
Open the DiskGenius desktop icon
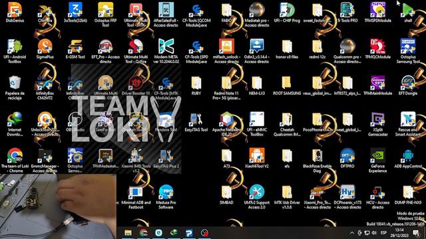pyautogui.click(x=15, y=10)
